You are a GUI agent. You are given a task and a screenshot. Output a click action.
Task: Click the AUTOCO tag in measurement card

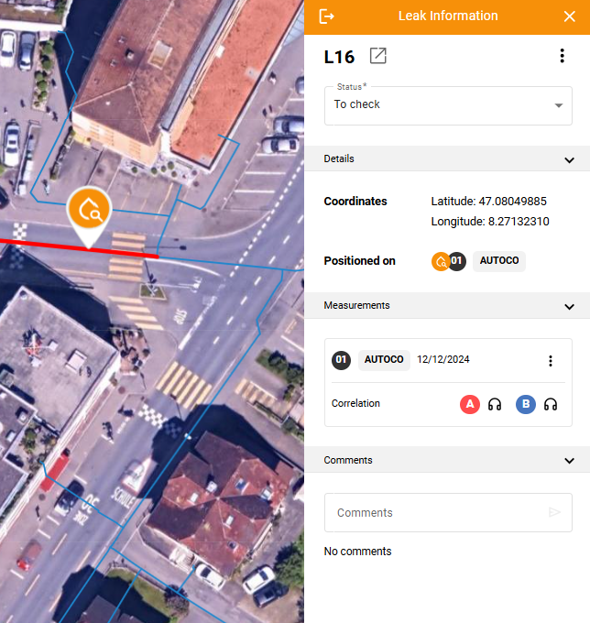(384, 360)
